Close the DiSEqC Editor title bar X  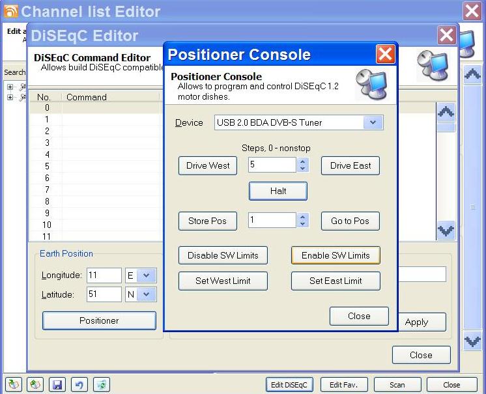446,35
